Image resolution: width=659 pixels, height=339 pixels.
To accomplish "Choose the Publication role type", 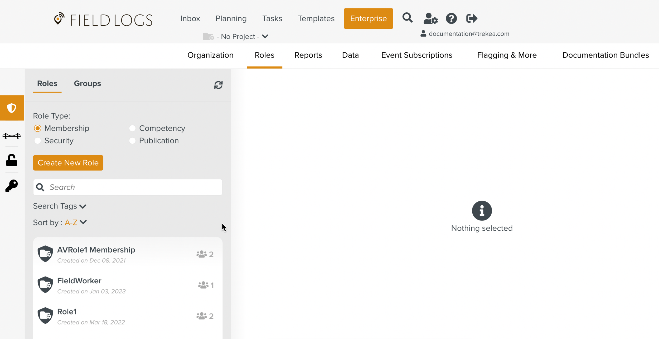I will coord(132,141).
